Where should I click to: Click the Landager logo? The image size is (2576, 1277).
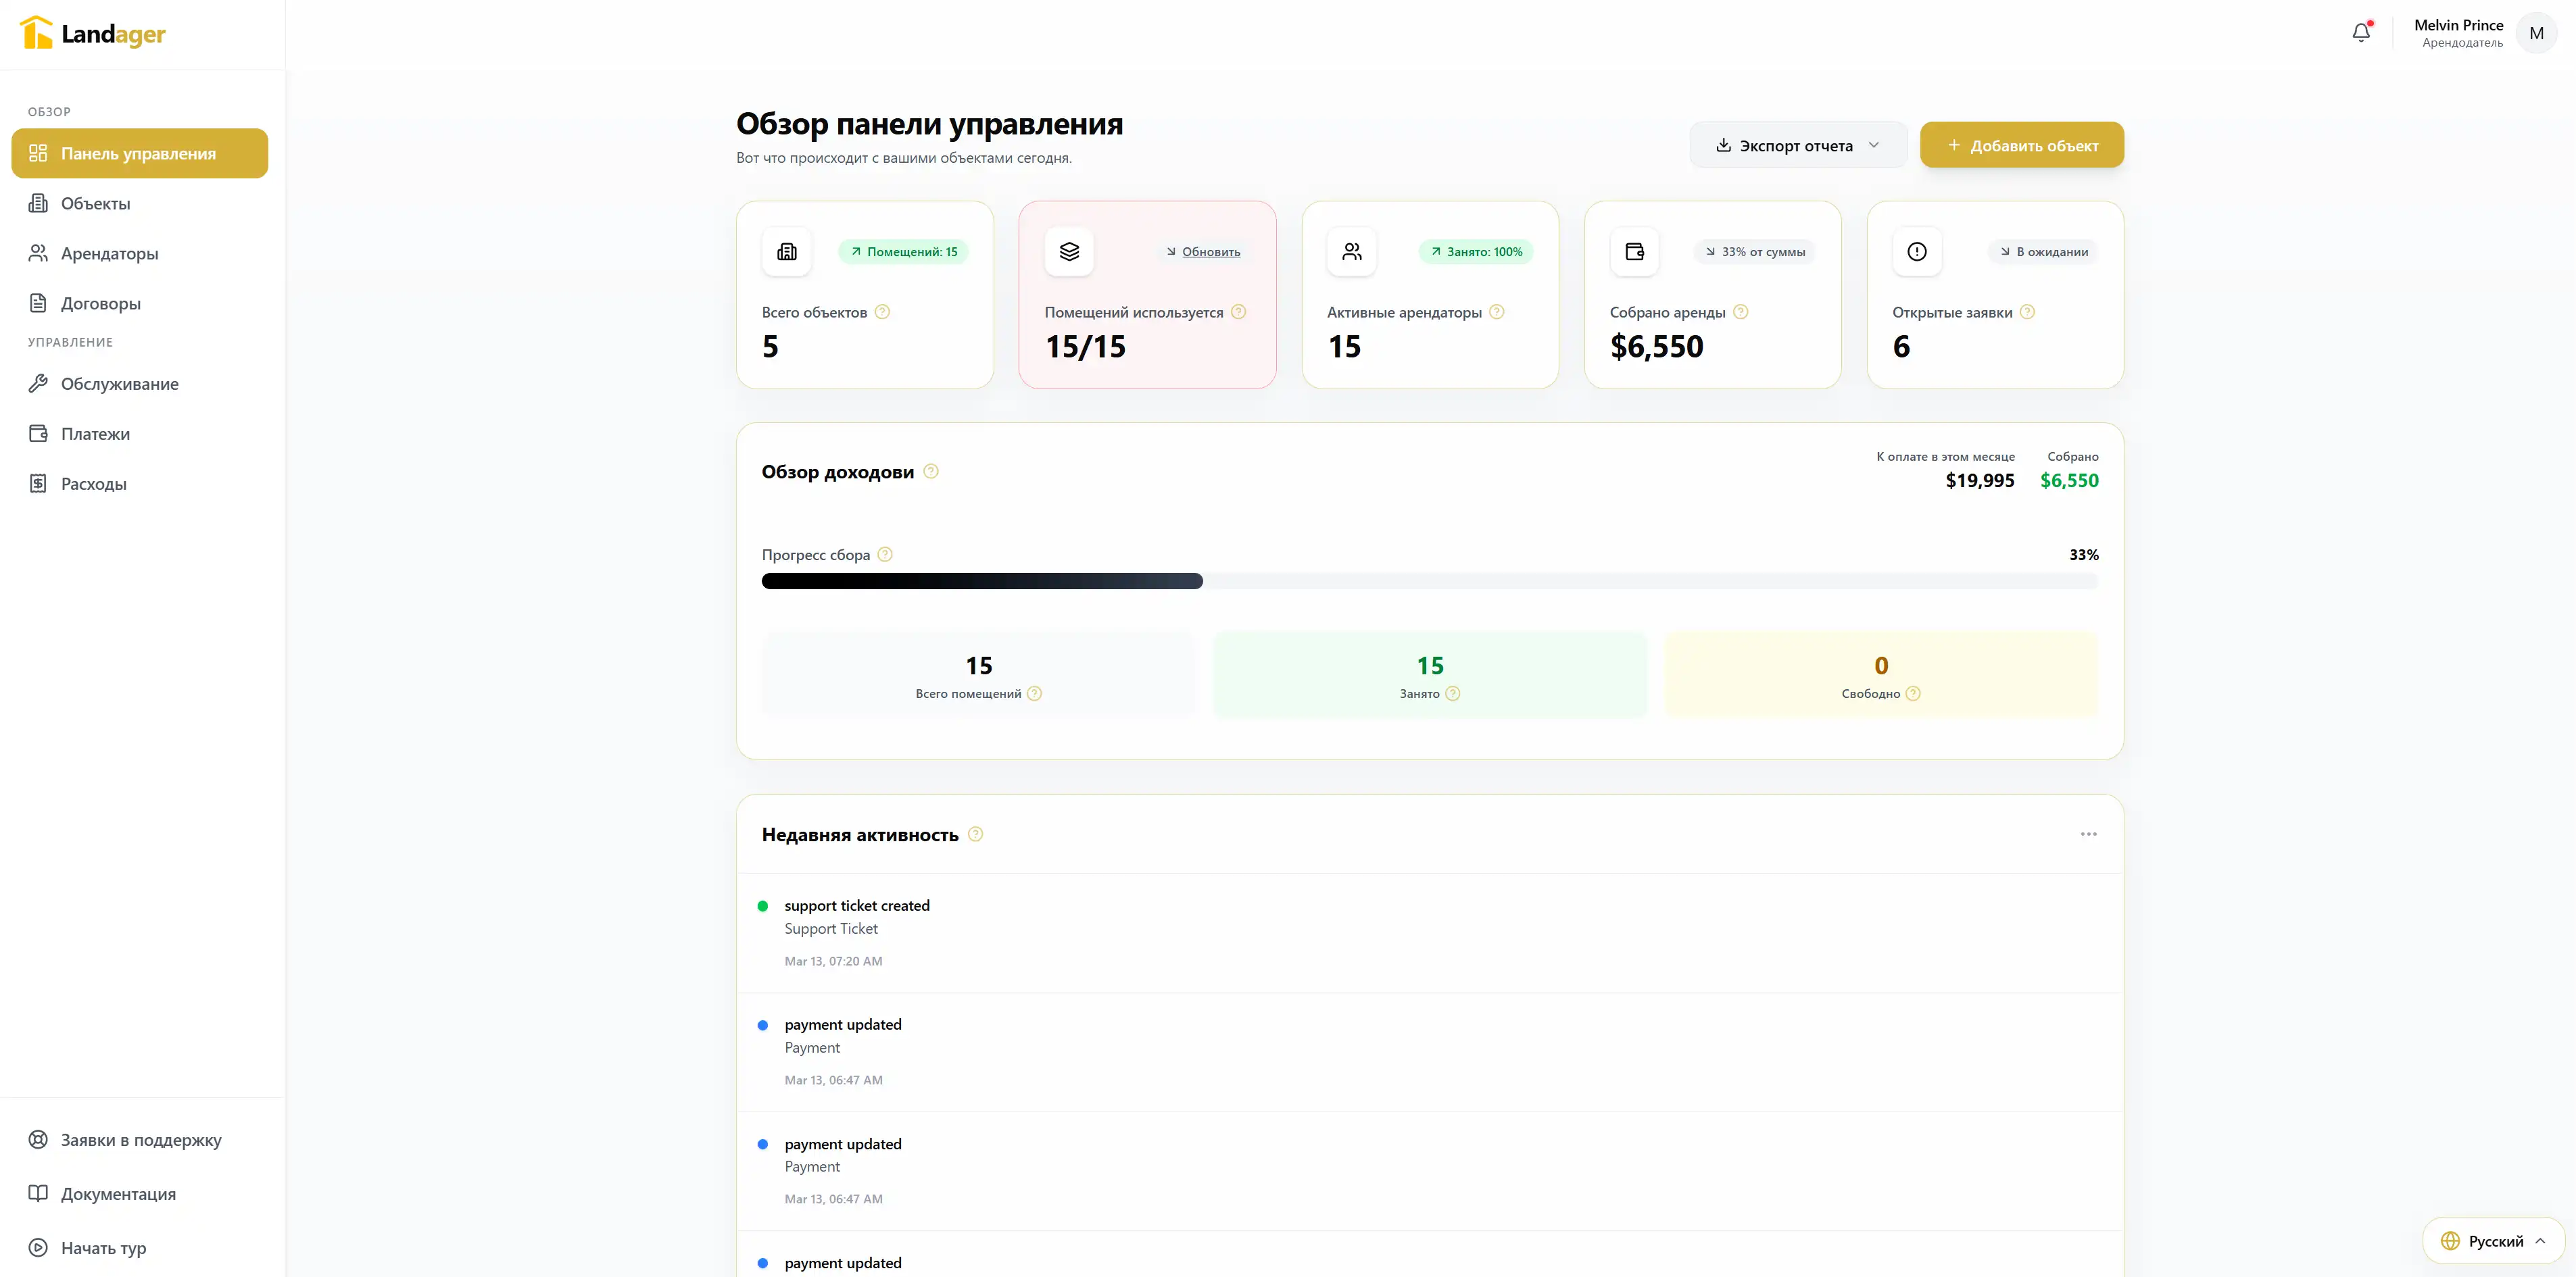point(92,32)
